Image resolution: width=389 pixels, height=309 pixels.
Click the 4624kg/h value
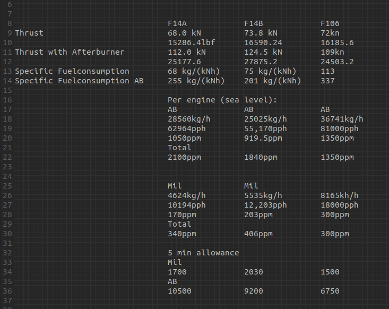point(187,195)
